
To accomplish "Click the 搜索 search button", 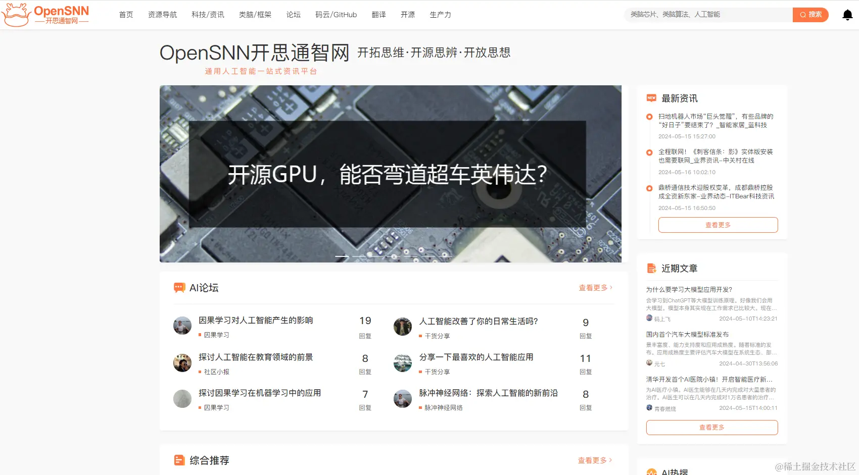I will point(810,15).
